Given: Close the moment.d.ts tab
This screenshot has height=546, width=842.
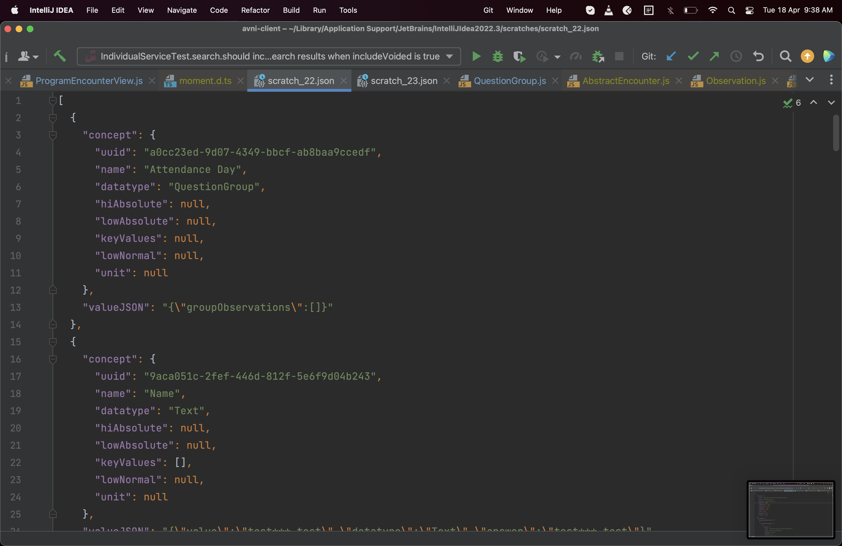Looking at the screenshot, I should click(x=241, y=81).
